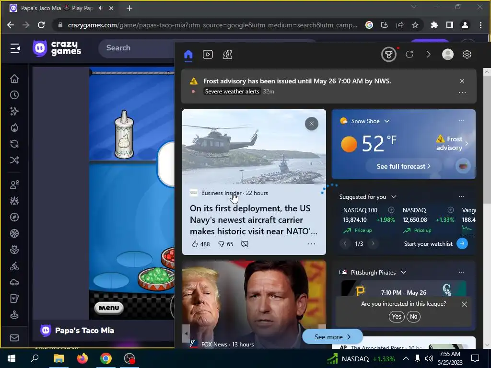The width and height of the screenshot is (491, 368).
Task: Open the CrazyGames home sidebar icon
Action: click(14, 79)
